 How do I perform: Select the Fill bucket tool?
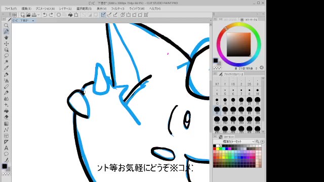coord(6,111)
